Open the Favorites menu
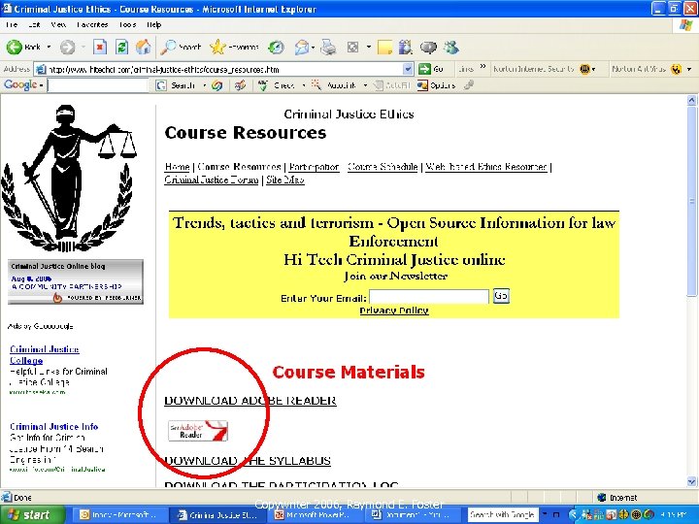The image size is (699, 524). click(92, 25)
